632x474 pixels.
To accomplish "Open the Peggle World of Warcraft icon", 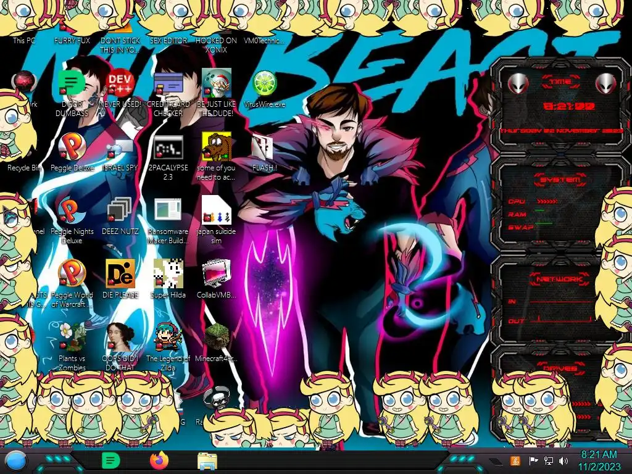I will click(72, 273).
